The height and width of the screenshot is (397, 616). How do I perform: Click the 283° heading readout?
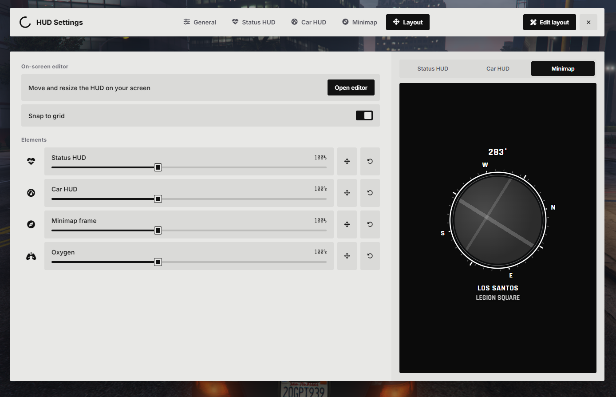[x=498, y=152]
